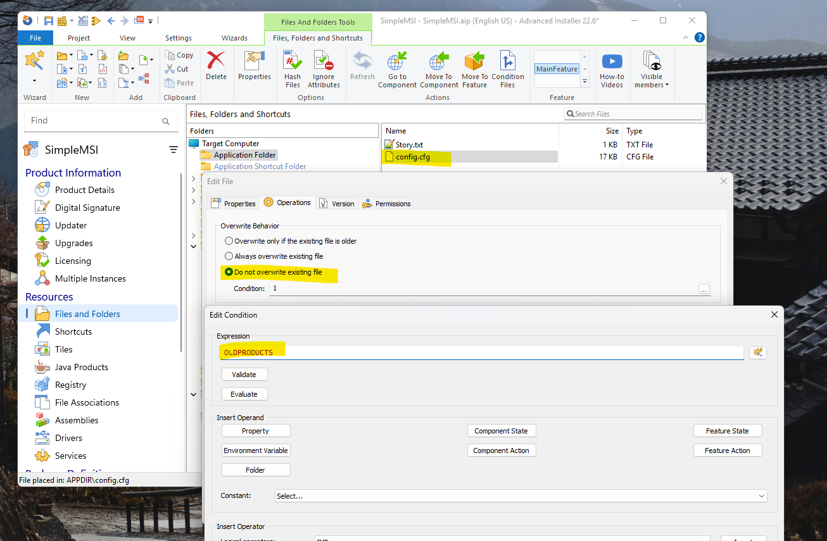Open the Constant Select dropdown
Screen dimensions: 827x541
click(x=521, y=496)
